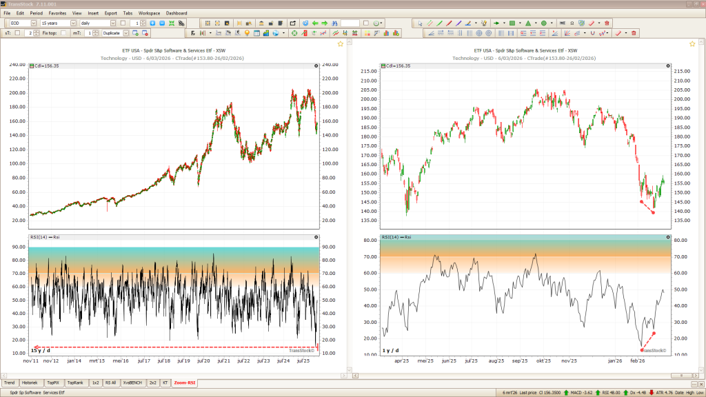Click the globe icon in the toolbar
Viewport: 706px width, 397px height.
(275, 32)
